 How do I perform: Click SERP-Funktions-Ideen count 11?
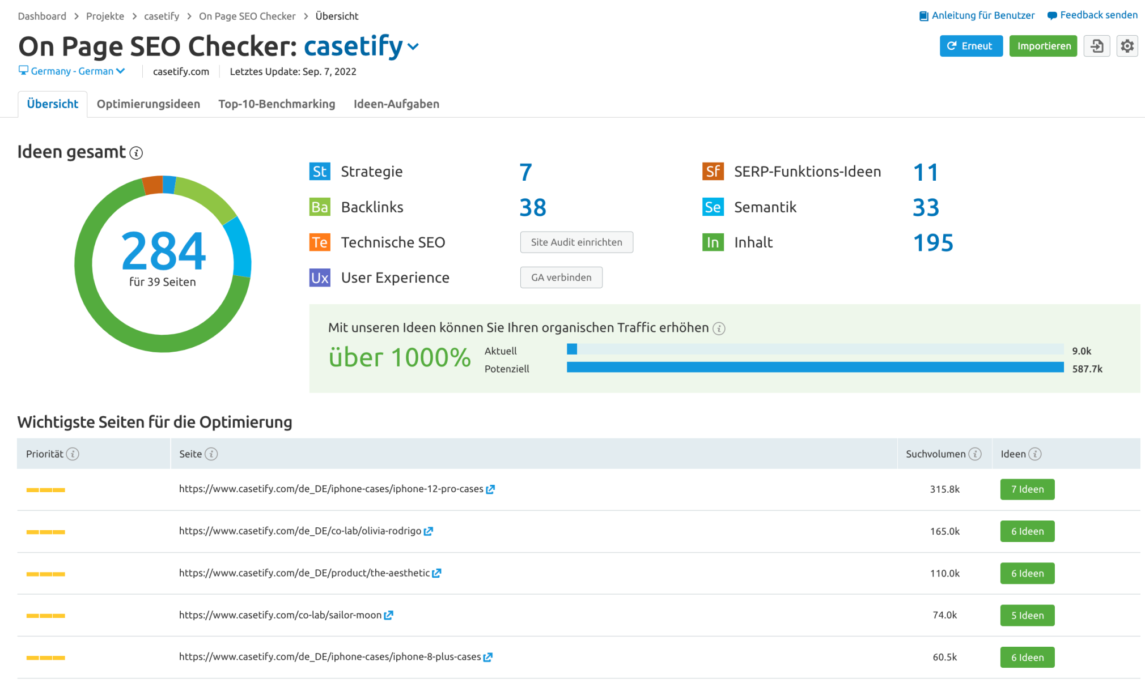(926, 172)
